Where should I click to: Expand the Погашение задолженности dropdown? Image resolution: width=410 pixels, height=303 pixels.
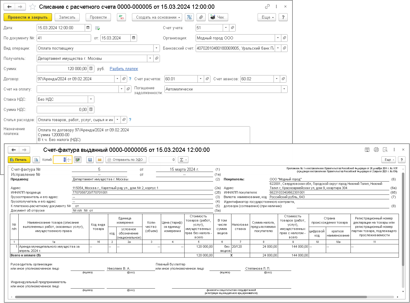tap(284, 89)
